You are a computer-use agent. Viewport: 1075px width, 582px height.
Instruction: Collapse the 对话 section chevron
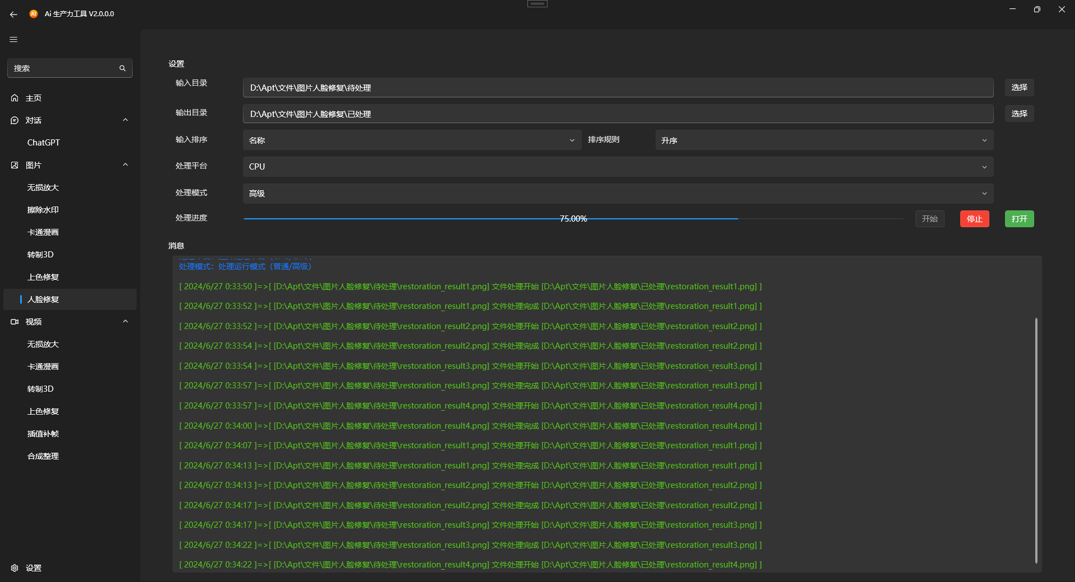(x=125, y=120)
